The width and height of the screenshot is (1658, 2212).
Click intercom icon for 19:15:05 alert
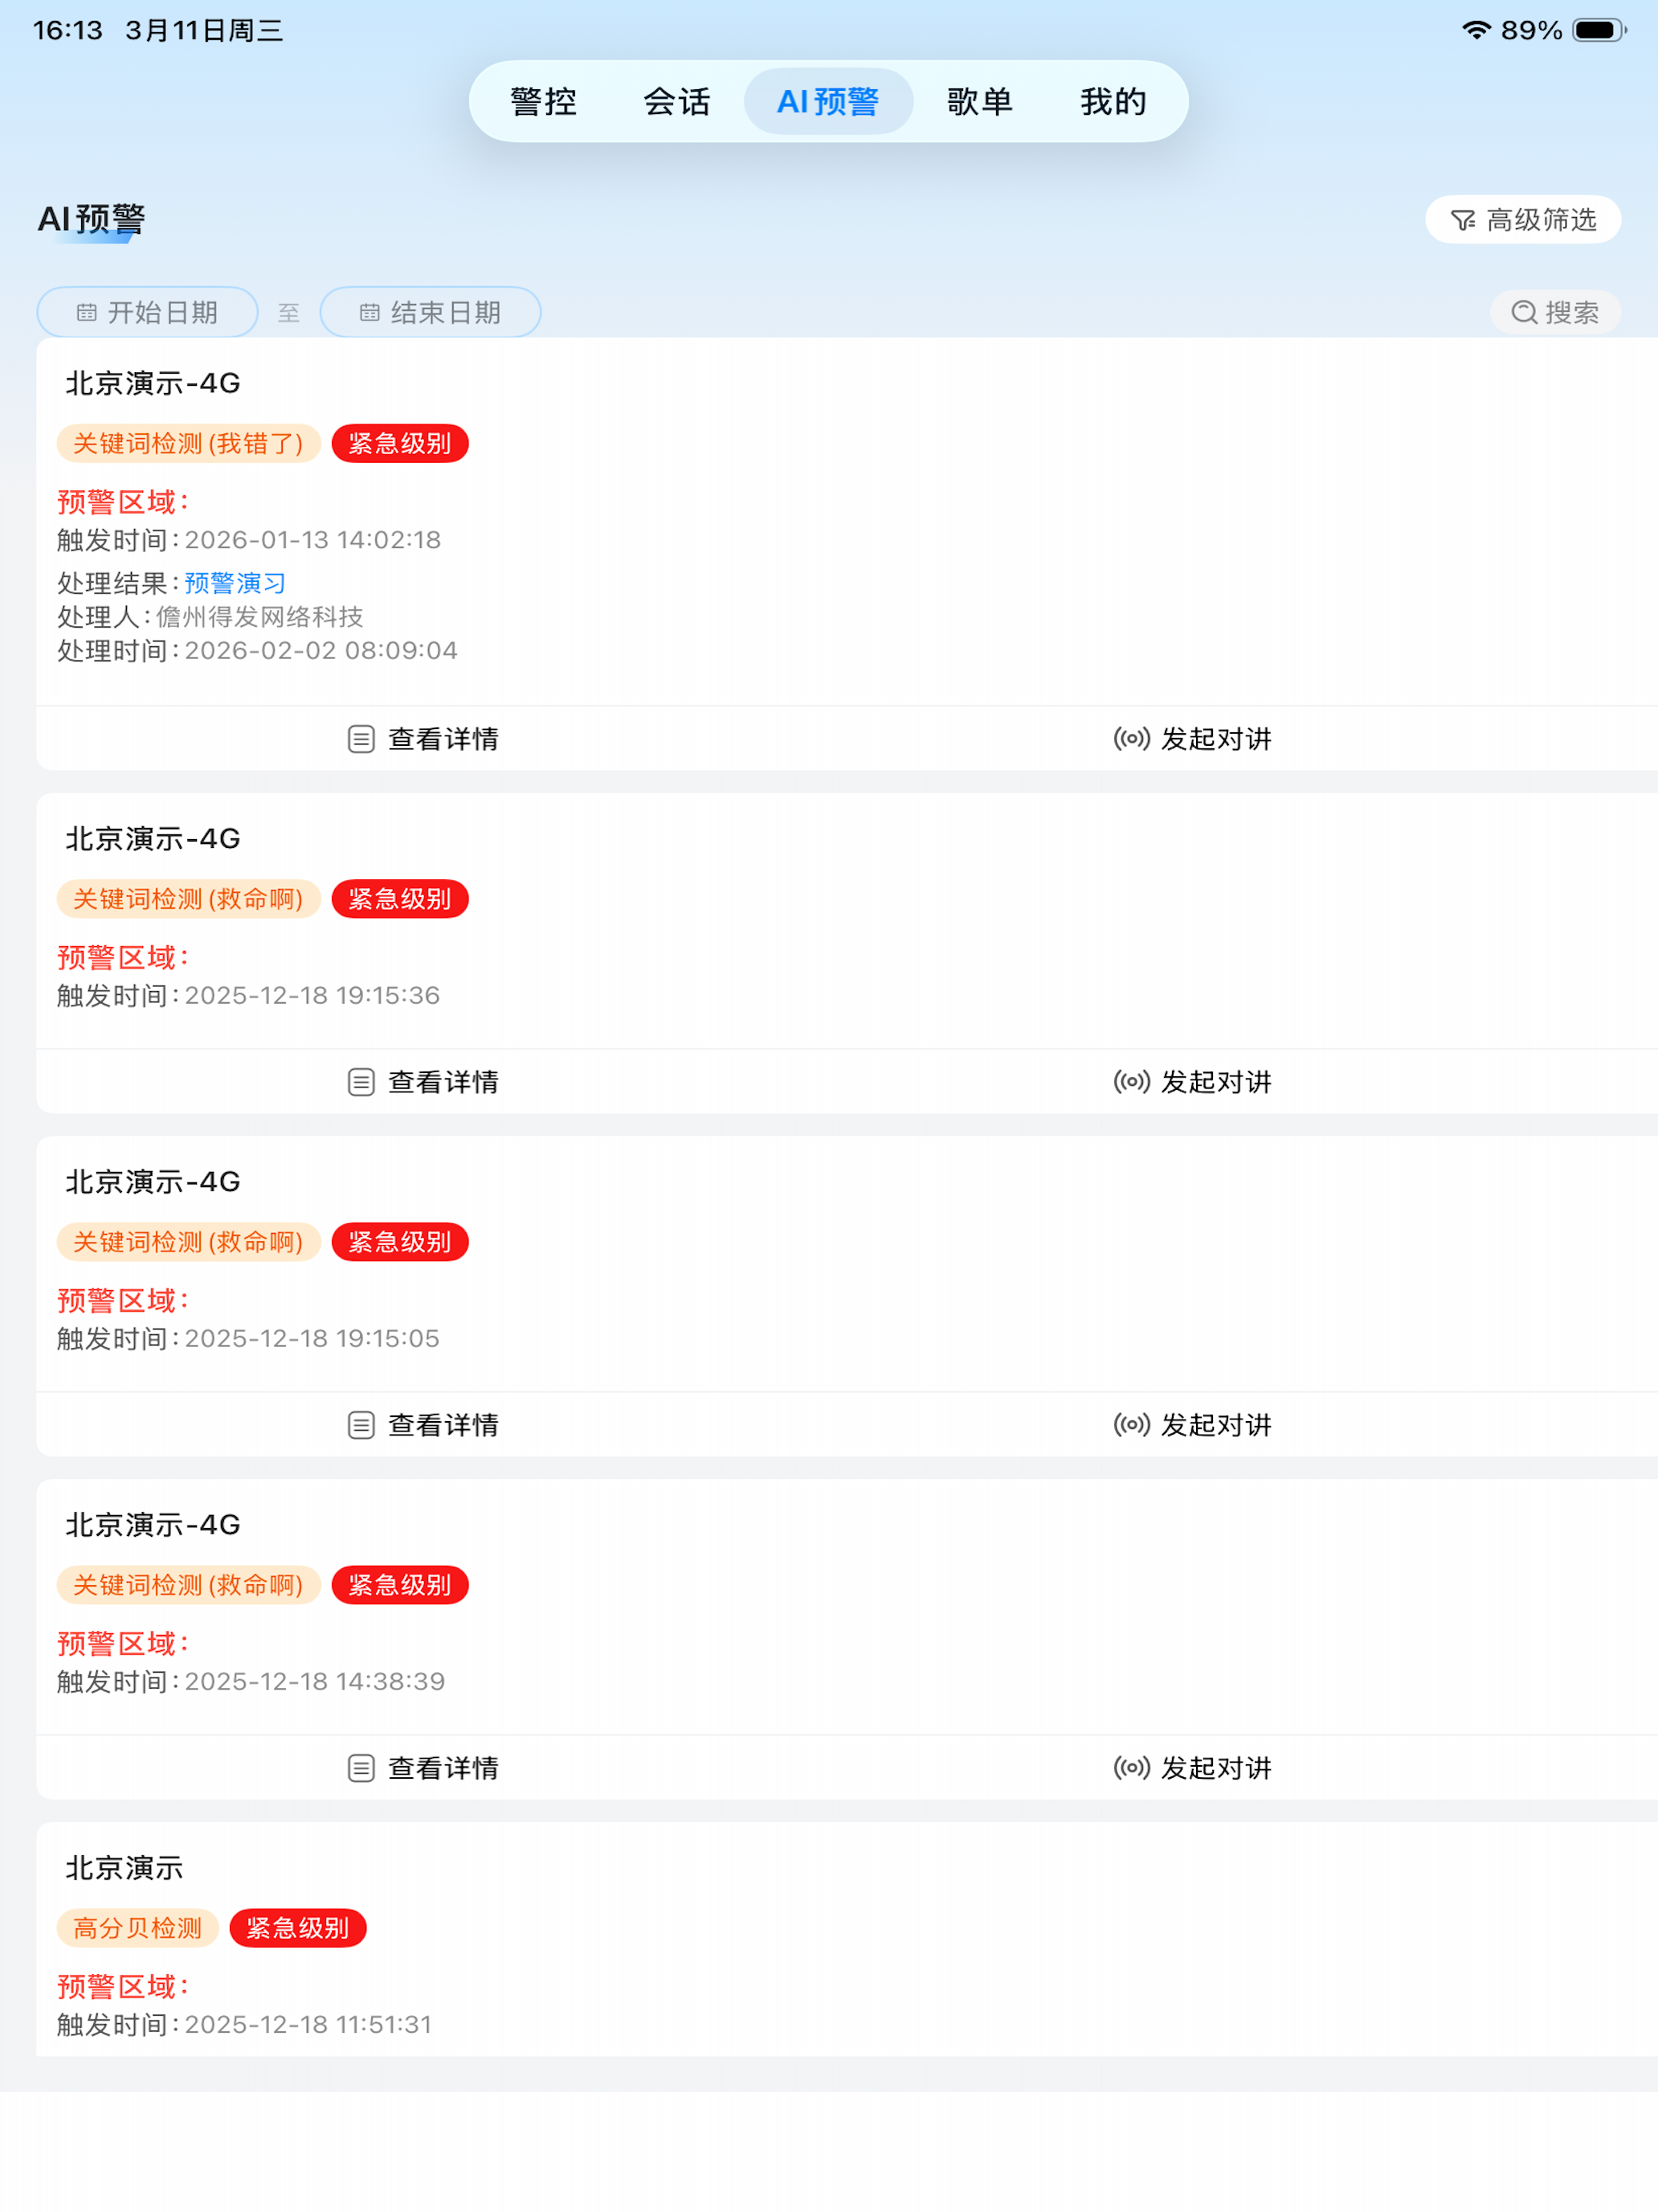[1131, 1425]
